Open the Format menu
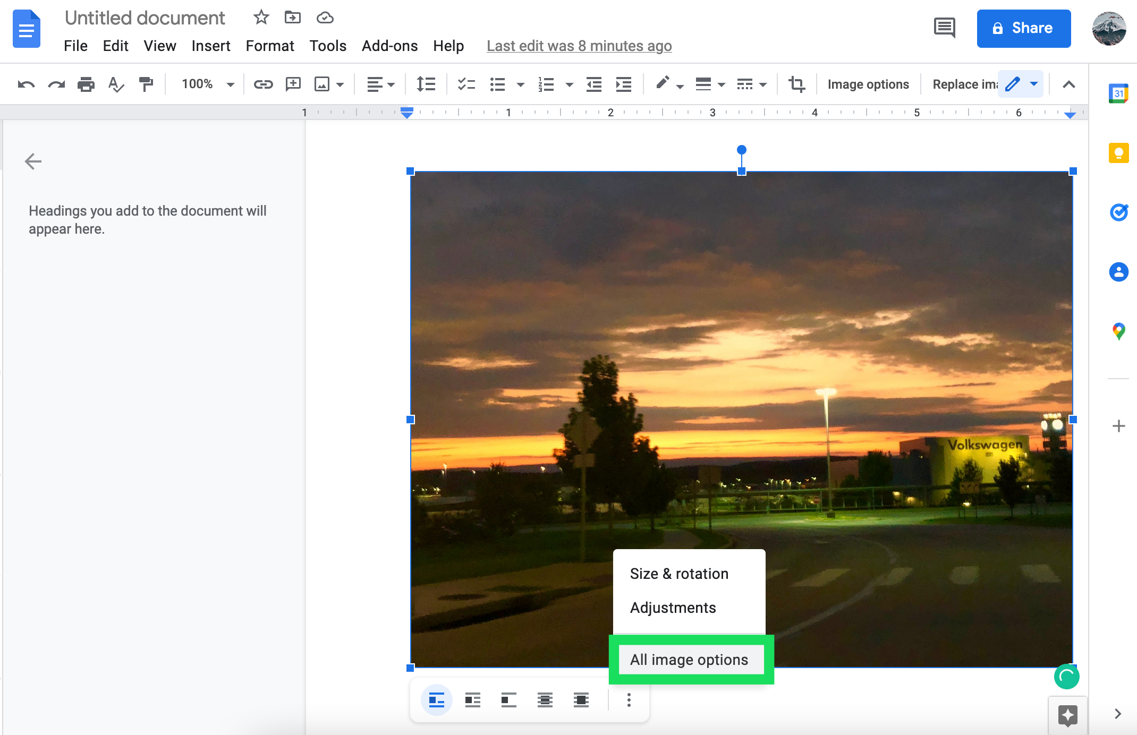Screen dimensions: 1137x735 (x=269, y=46)
